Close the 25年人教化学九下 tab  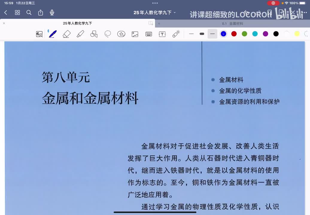point(4,23)
